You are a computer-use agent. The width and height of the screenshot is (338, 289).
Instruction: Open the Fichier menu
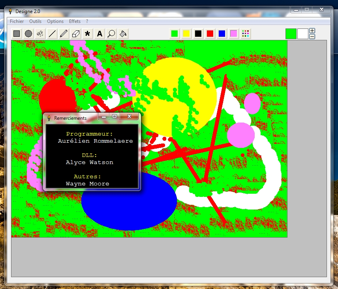click(17, 21)
